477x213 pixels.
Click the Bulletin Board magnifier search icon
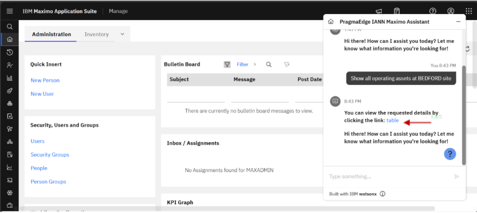(x=269, y=64)
